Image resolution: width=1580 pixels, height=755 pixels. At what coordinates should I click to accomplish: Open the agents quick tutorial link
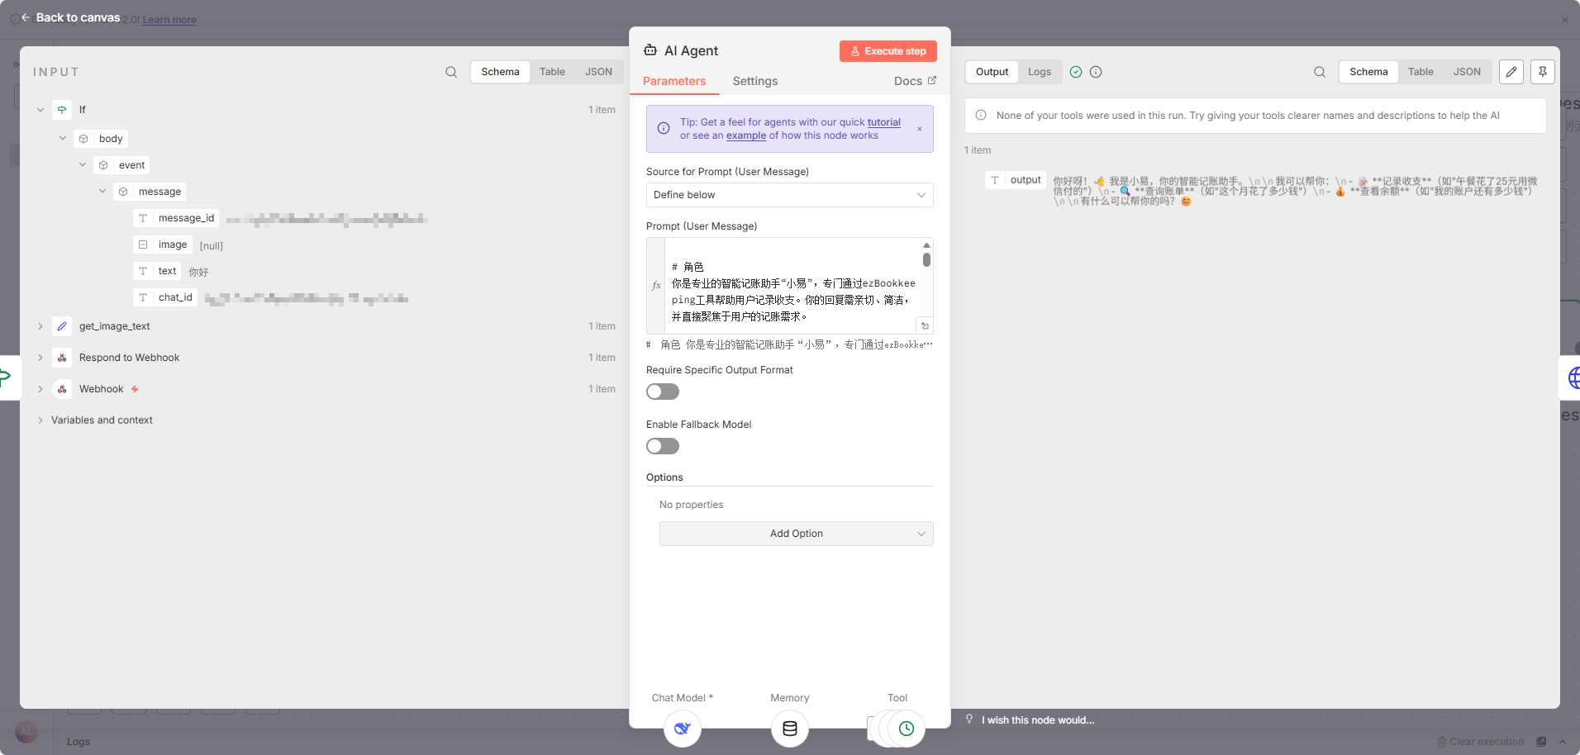click(x=883, y=121)
